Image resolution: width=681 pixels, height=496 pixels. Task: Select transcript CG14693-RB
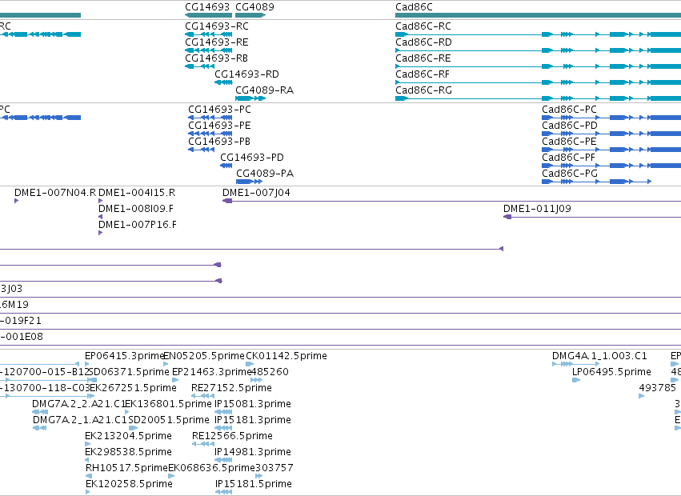(x=217, y=58)
